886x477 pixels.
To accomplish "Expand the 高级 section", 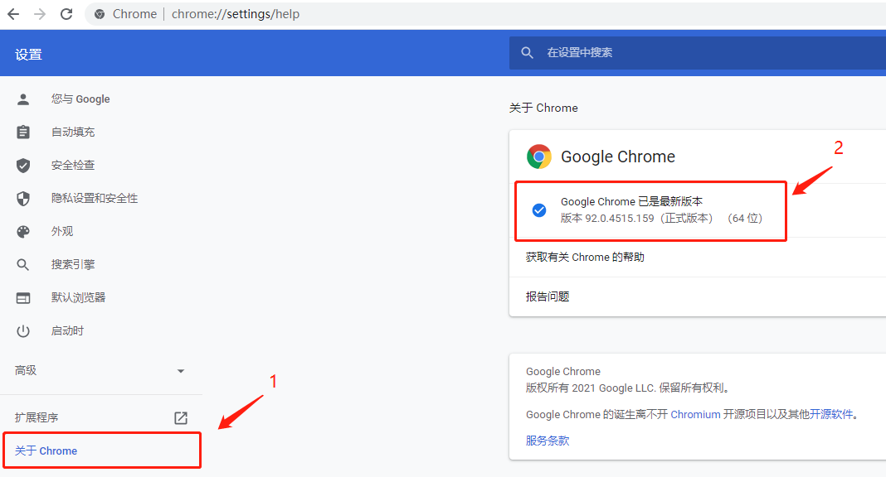I will tap(102, 370).
